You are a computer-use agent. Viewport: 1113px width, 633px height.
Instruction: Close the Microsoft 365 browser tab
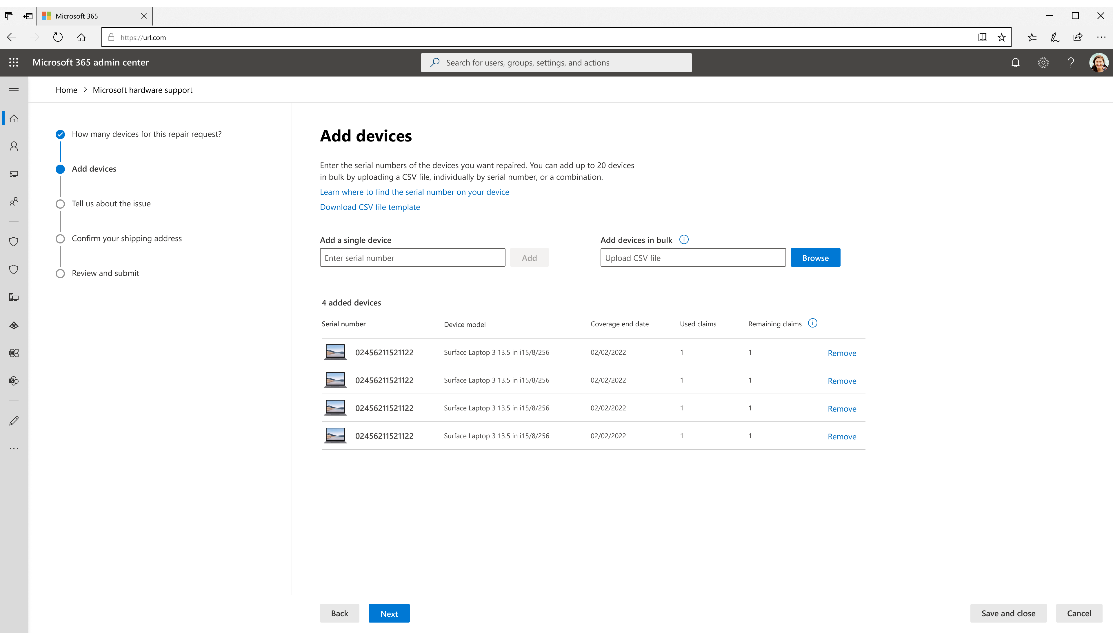coord(143,16)
